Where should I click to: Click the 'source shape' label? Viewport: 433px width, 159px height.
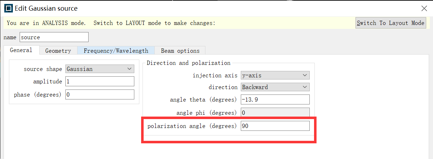pyautogui.click(x=43, y=69)
